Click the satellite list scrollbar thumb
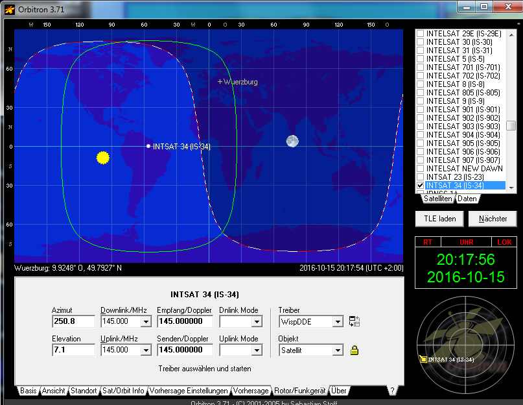 tap(511, 125)
